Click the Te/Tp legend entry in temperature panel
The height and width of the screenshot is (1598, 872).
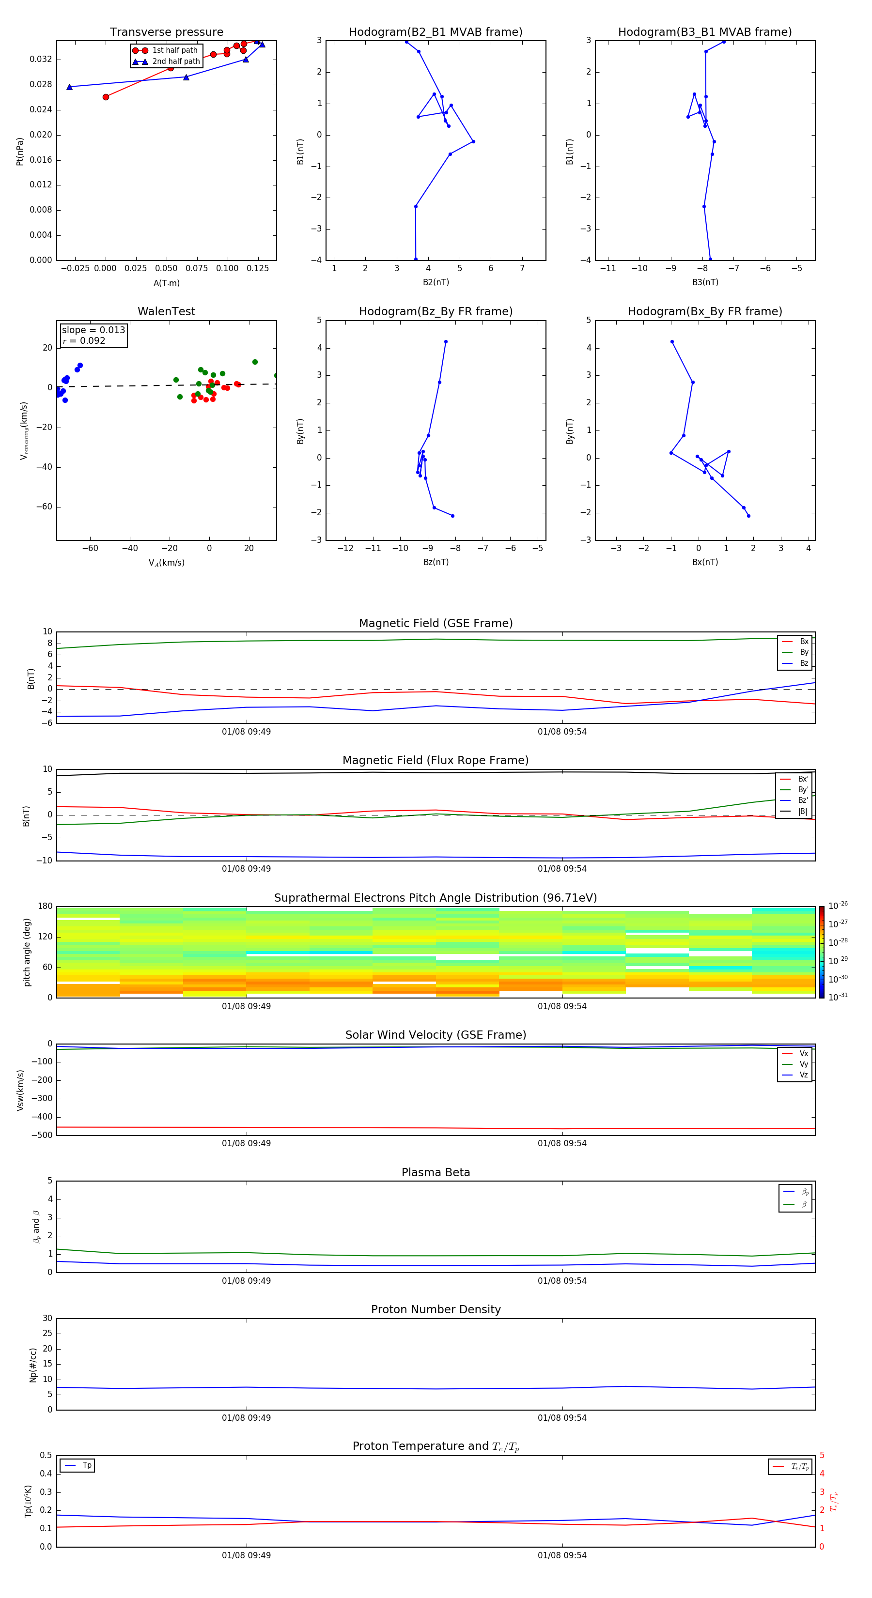click(790, 1466)
